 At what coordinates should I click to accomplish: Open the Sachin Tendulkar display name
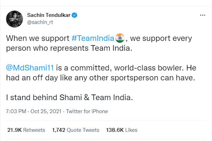48,15
